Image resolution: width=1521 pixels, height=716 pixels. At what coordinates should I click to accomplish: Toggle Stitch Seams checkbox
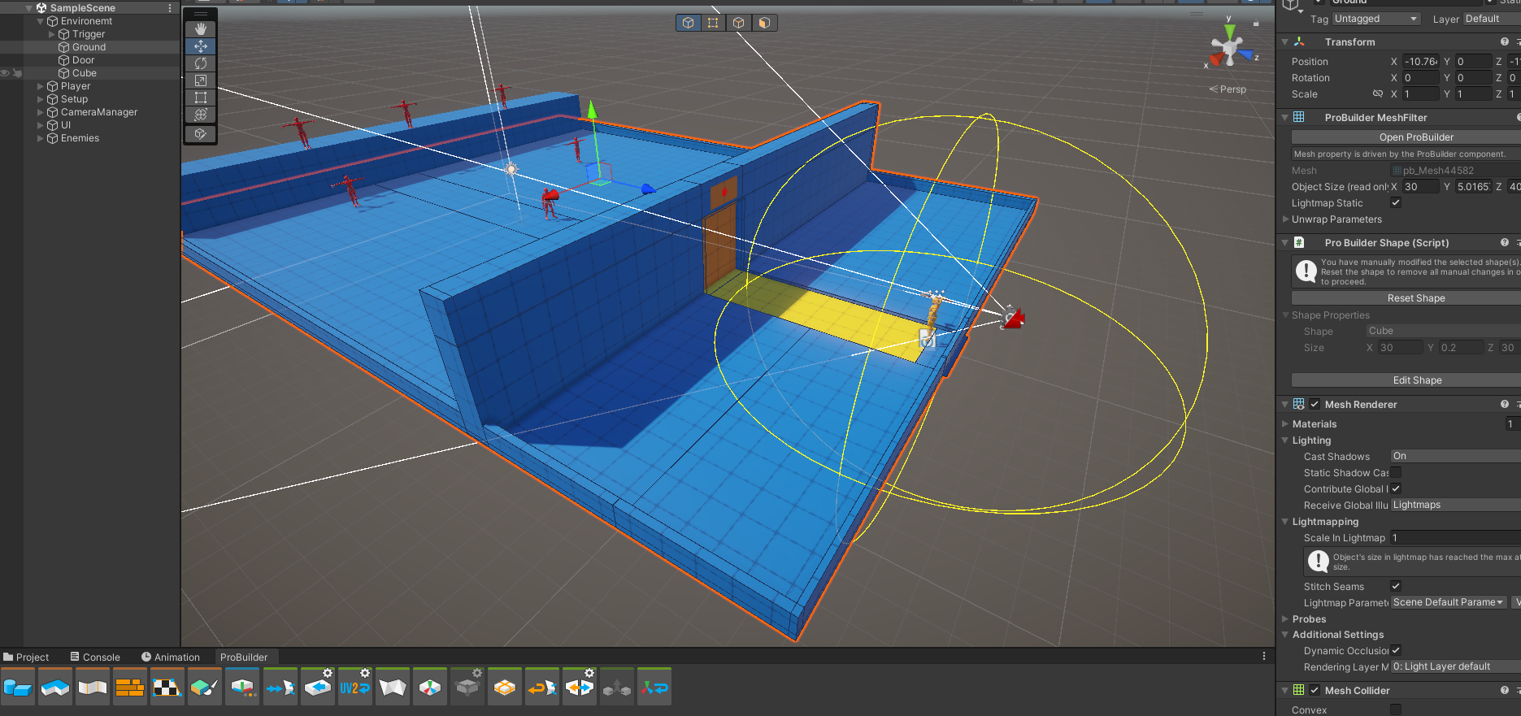1396,586
